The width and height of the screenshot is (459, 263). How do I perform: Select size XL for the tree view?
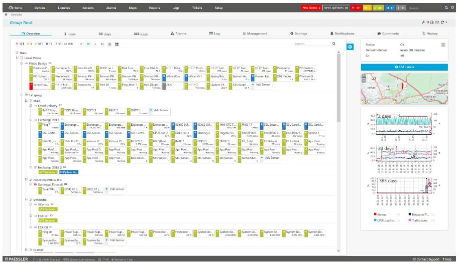pos(102,44)
